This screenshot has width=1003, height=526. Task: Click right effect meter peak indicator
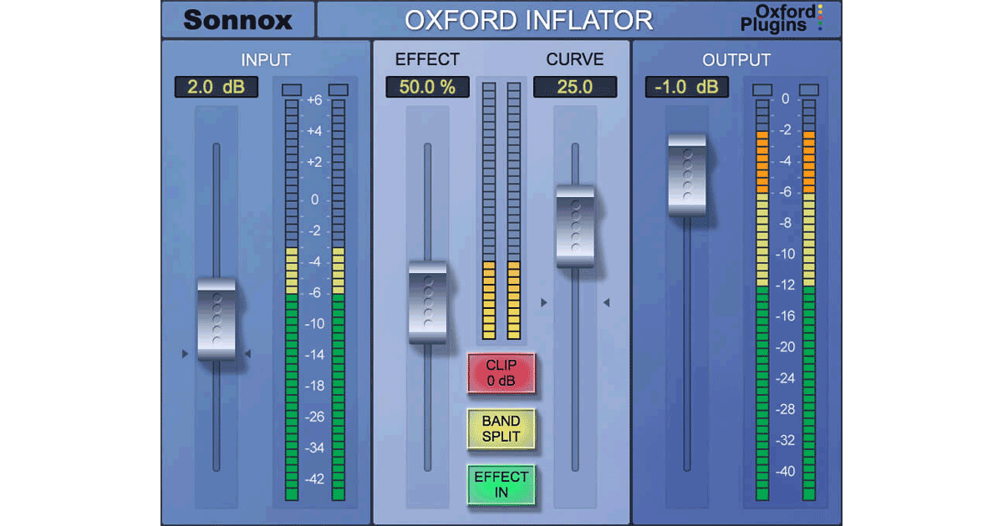pos(513,87)
